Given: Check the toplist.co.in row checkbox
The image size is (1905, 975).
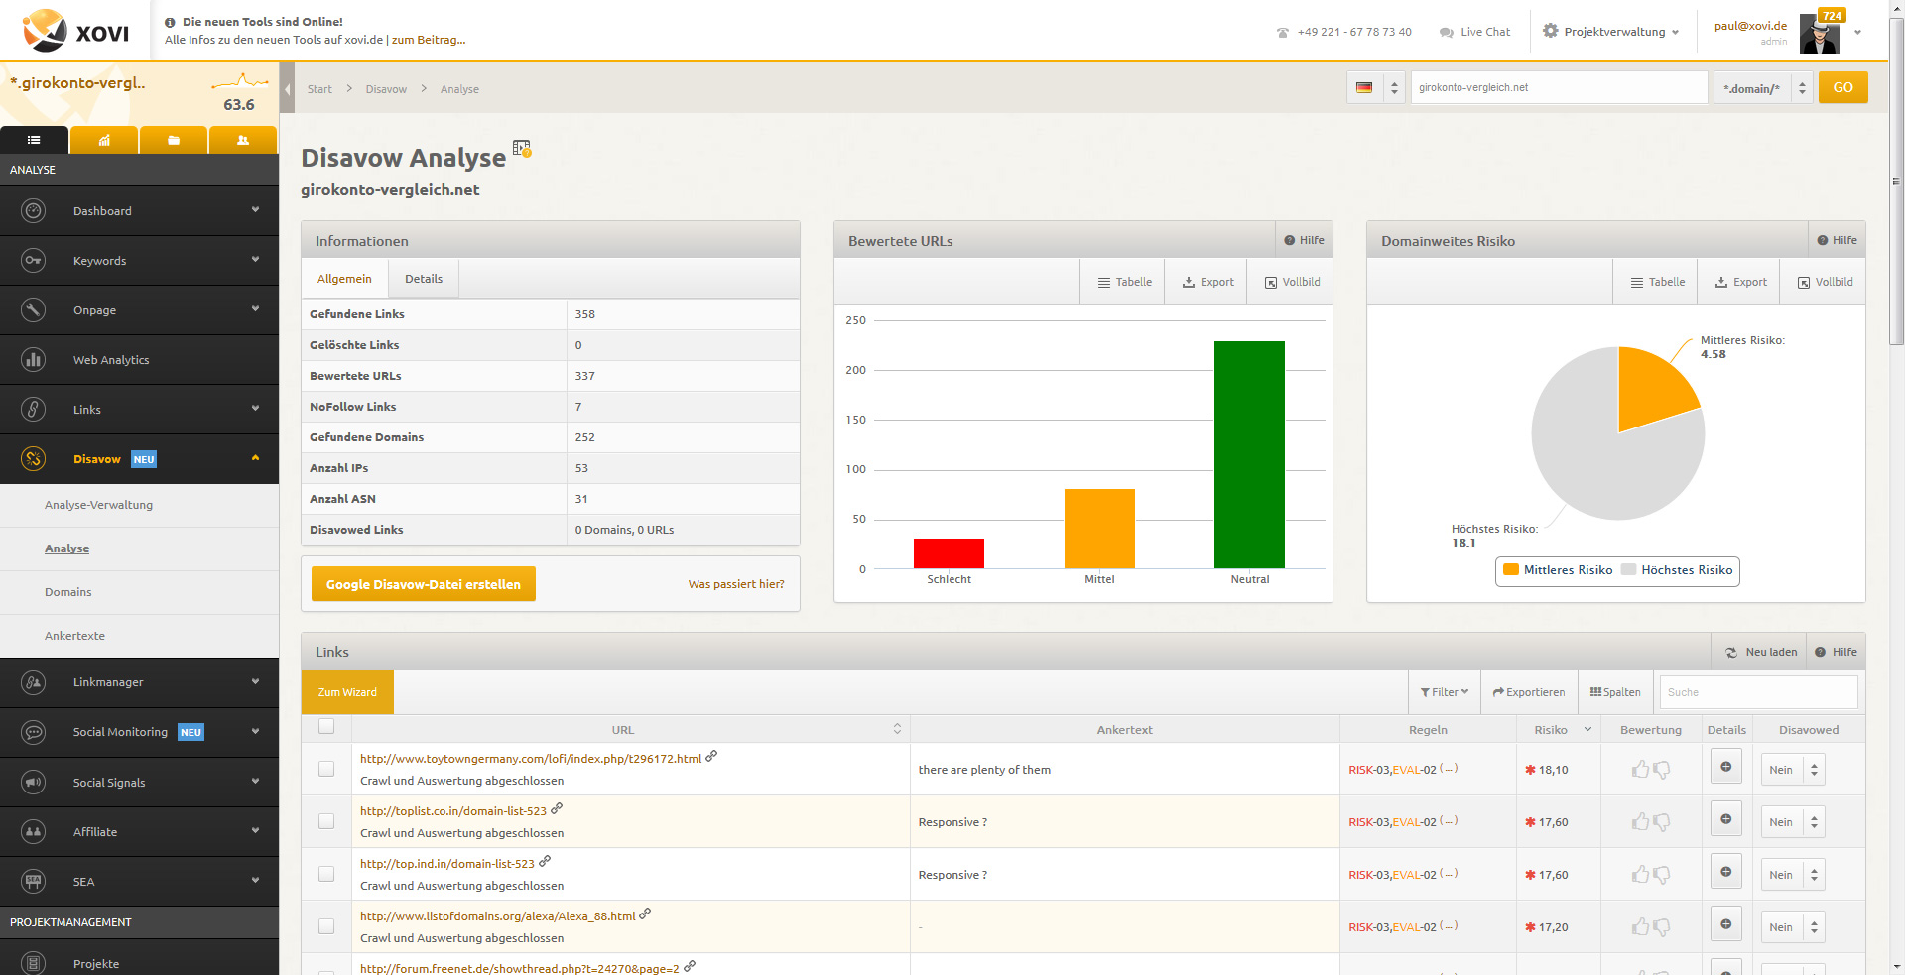Looking at the screenshot, I should pyautogui.click(x=326, y=821).
